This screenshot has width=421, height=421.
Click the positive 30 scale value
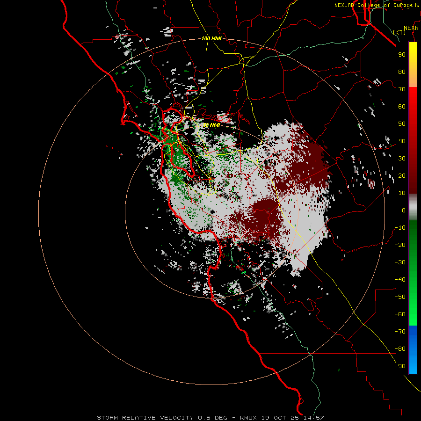click(402, 159)
